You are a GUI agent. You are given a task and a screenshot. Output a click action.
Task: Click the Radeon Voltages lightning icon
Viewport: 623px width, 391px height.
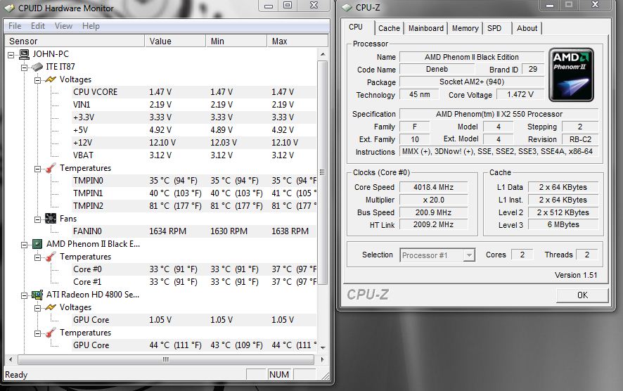tap(51, 307)
